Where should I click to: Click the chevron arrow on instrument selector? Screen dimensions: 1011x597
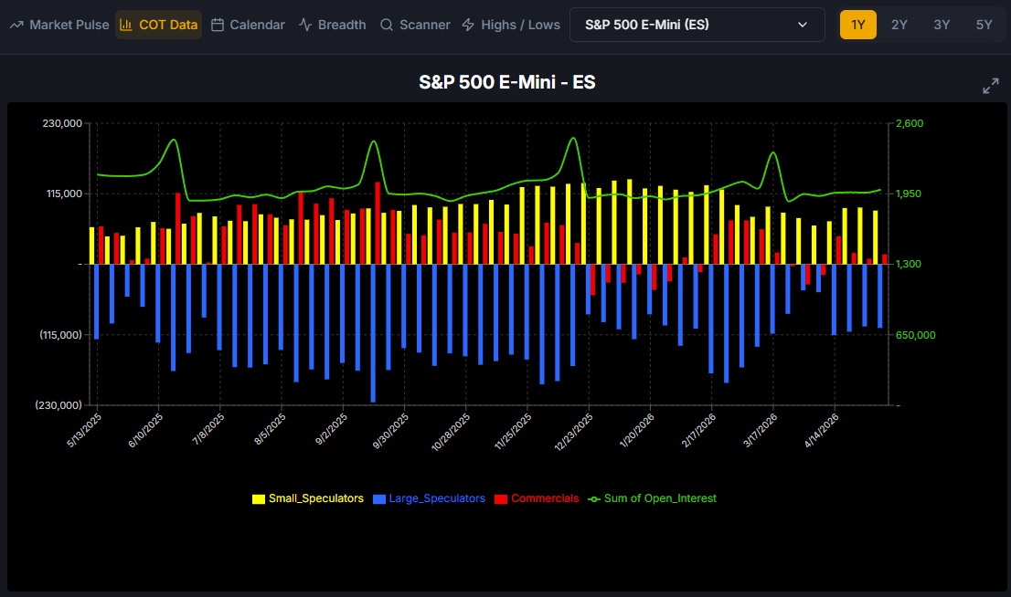coord(802,25)
